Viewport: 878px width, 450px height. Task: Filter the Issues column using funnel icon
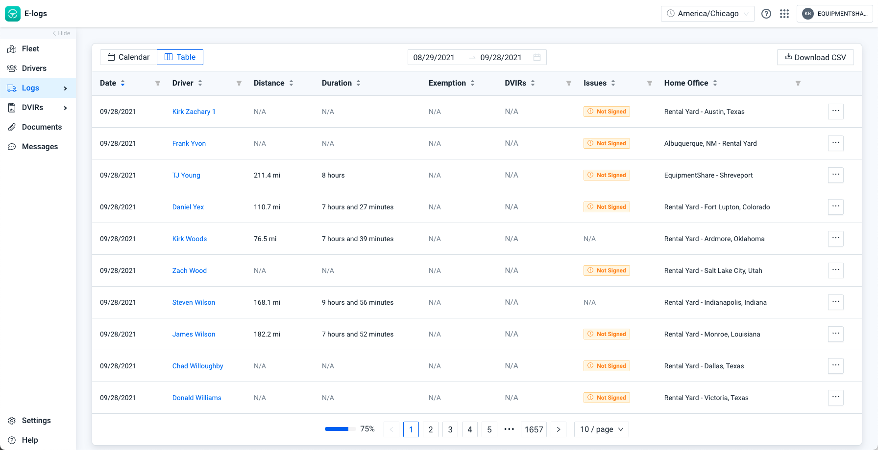coord(650,83)
